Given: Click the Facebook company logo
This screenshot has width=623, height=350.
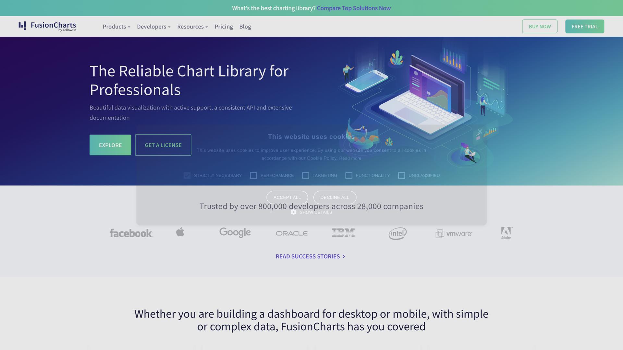Looking at the screenshot, I should [131, 233].
